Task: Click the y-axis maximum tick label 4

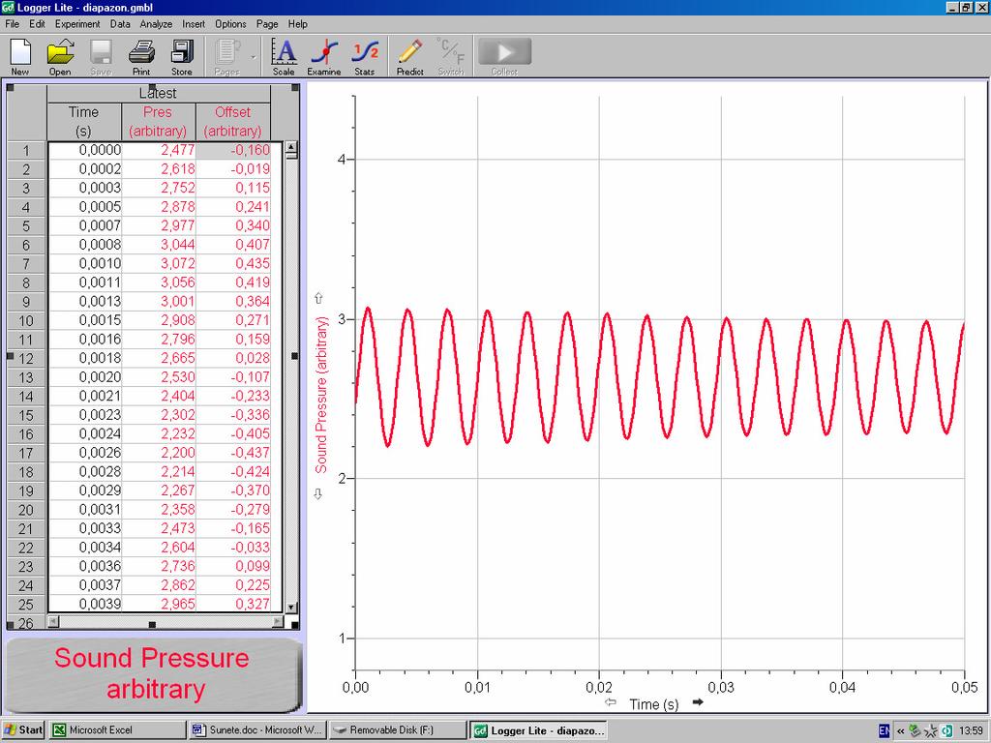Action: [x=342, y=160]
